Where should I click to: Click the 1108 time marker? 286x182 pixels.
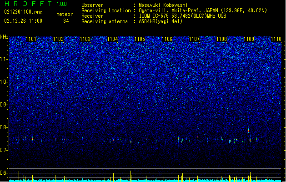click(x=221, y=39)
